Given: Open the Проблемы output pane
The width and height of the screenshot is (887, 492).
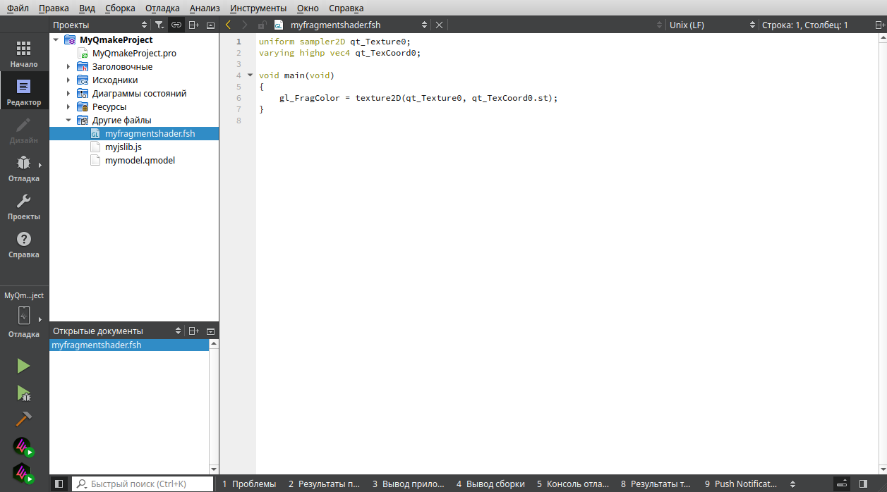Looking at the screenshot, I should pos(249,484).
